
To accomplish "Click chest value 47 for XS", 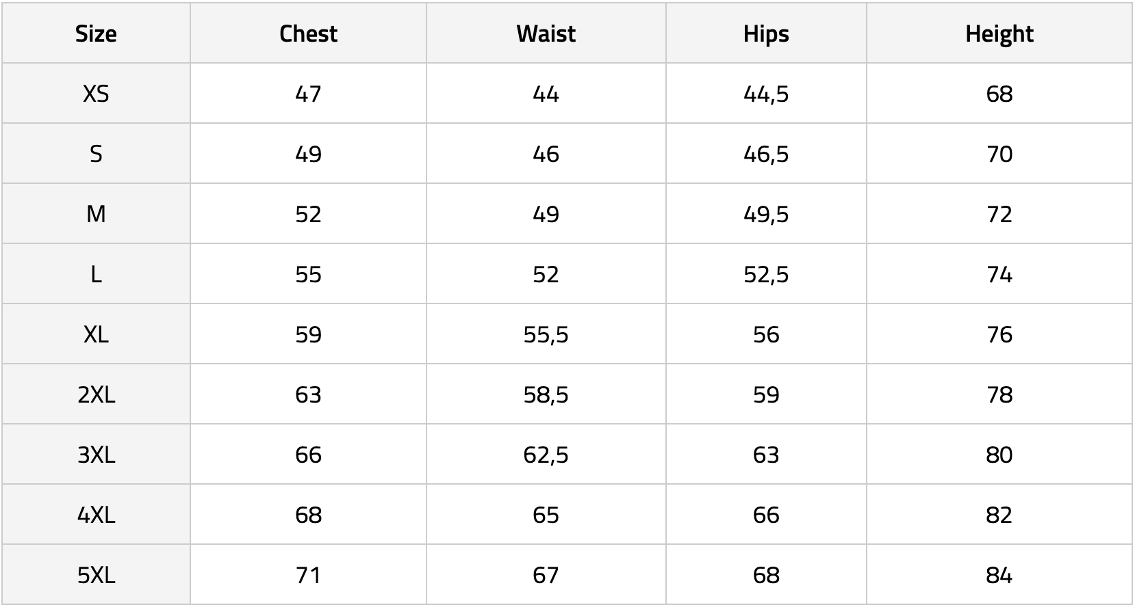I will click(308, 94).
